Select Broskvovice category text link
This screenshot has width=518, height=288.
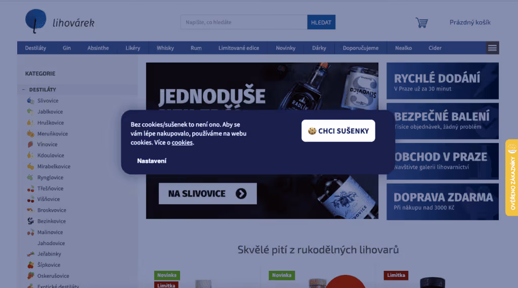coord(52,210)
